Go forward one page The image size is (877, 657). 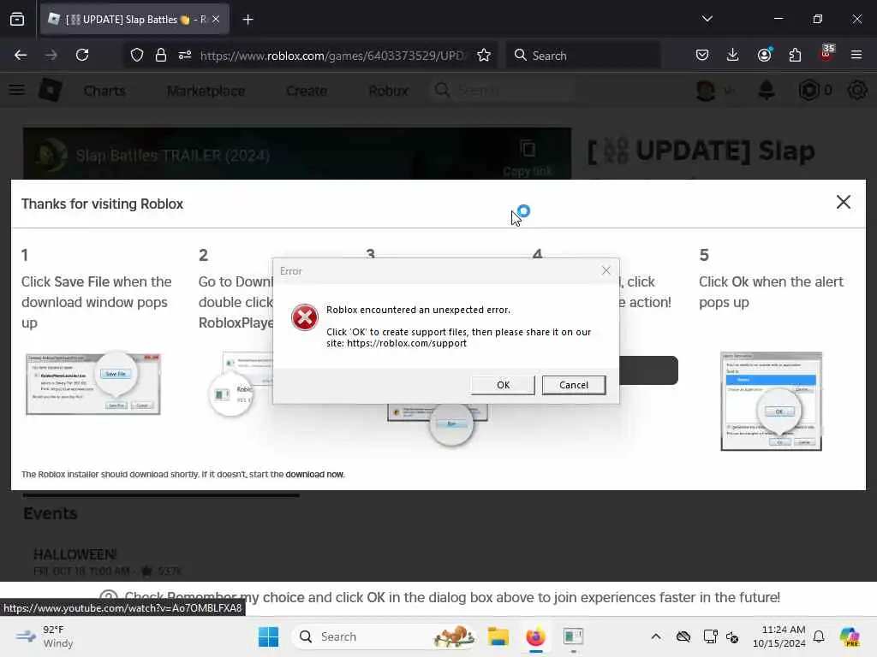51,55
